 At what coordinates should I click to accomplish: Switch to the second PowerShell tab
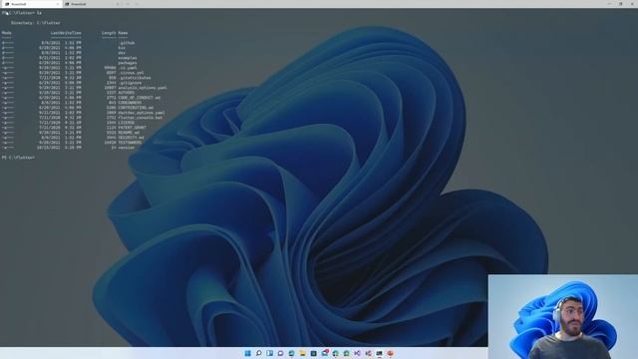tap(92, 4)
